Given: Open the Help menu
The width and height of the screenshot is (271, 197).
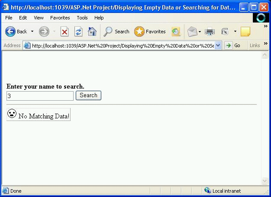Looking at the screenshot, I should click(99, 18).
